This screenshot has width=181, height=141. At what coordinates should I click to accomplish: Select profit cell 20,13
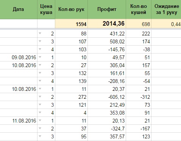tap(107, 121)
